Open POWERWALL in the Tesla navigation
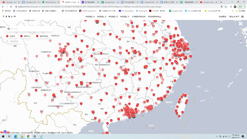 pyautogui.click(x=155, y=16)
